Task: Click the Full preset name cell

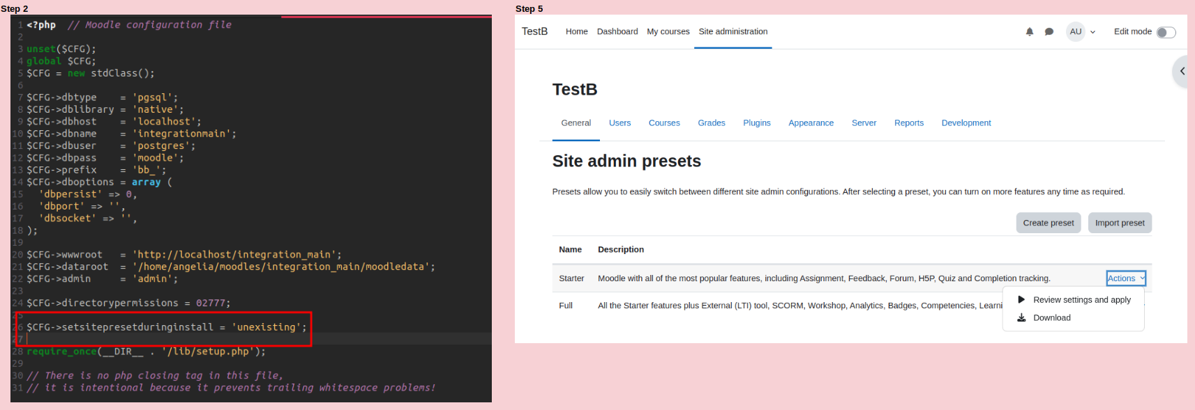Action: [x=565, y=306]
